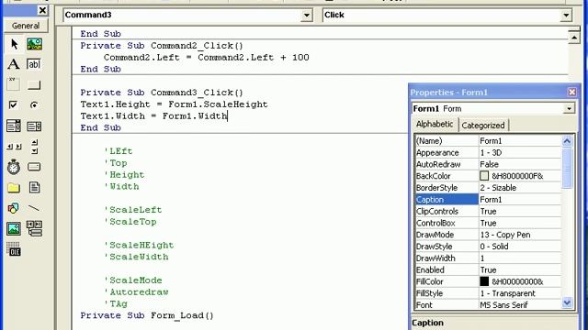This screenshot has height=330, width=588.
Task: Select the OLE container tool
Action: 14,249
